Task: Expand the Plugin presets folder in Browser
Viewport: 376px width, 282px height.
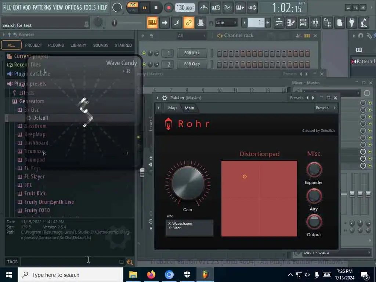Action: click(x=30, y=84)
